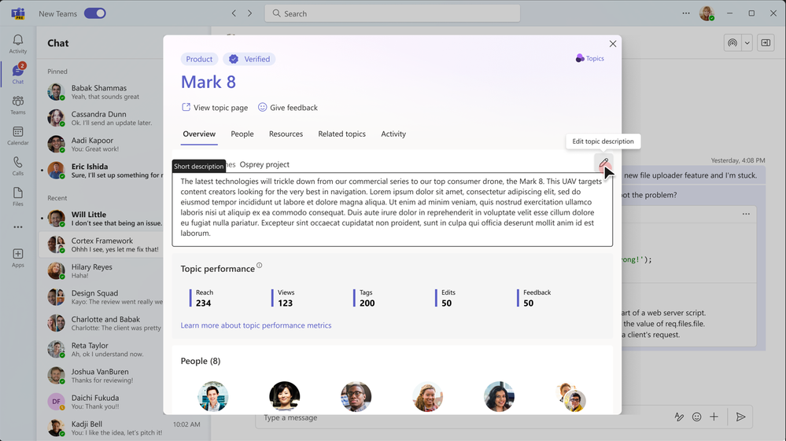
Task: Open the profile avatar in title bar
Action: click(x=707, y=13)
